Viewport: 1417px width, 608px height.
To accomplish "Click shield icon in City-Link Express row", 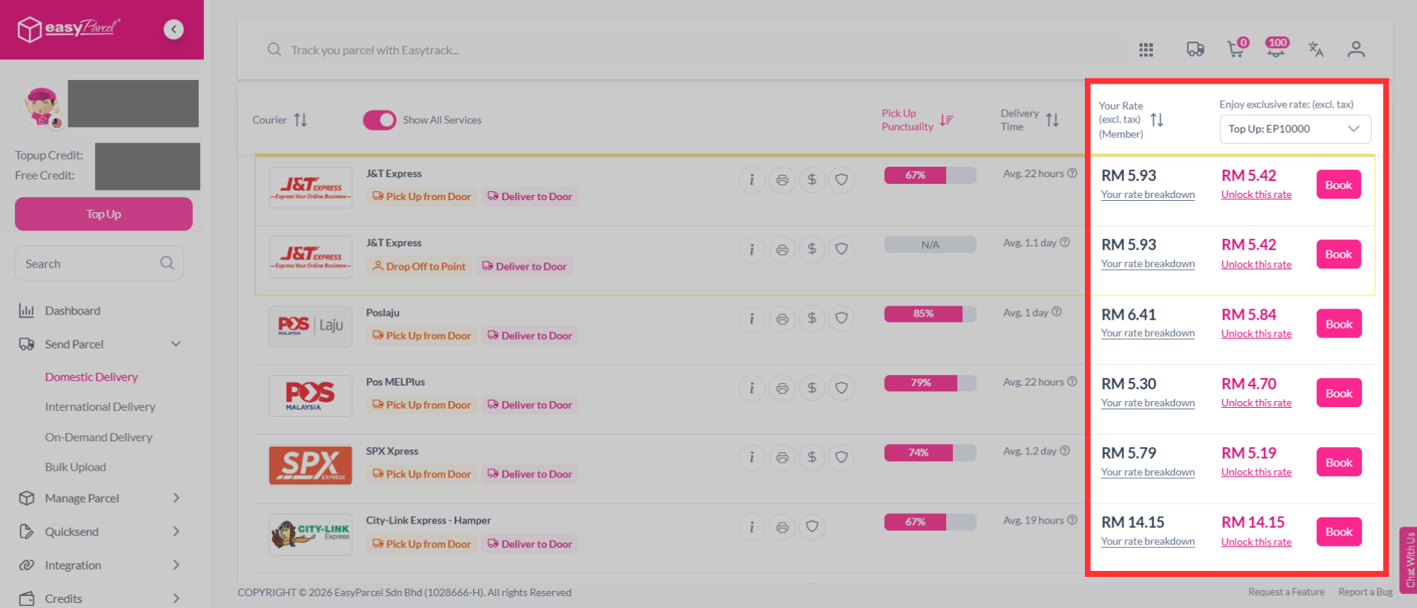I will tap(812, 527).
